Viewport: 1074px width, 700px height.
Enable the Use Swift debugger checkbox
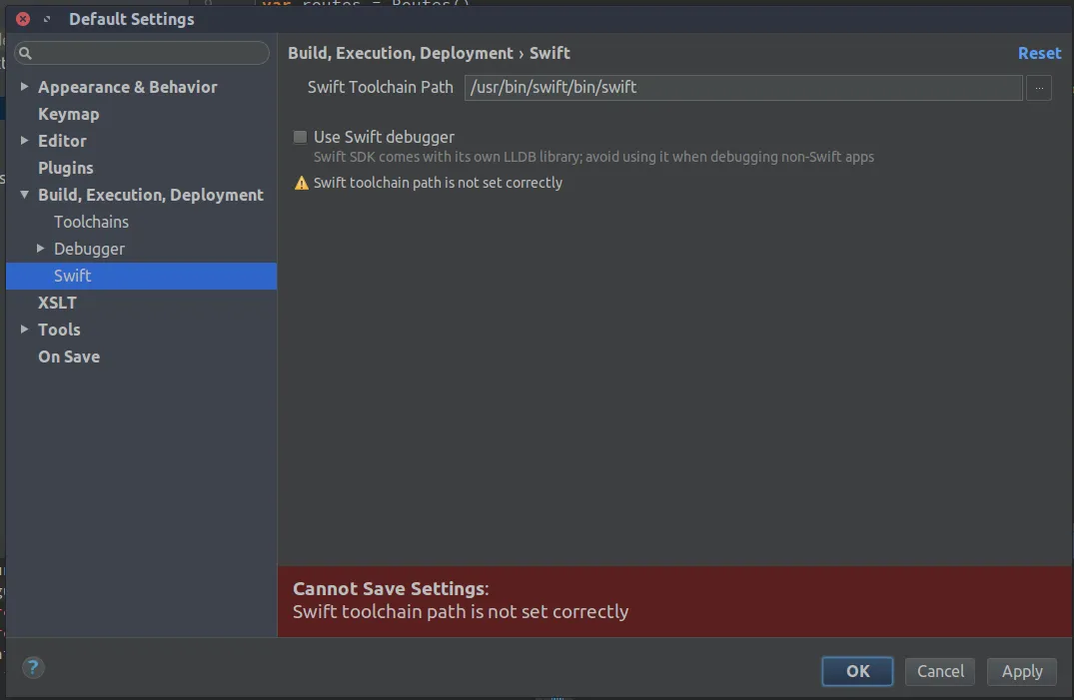pos(301,138)
